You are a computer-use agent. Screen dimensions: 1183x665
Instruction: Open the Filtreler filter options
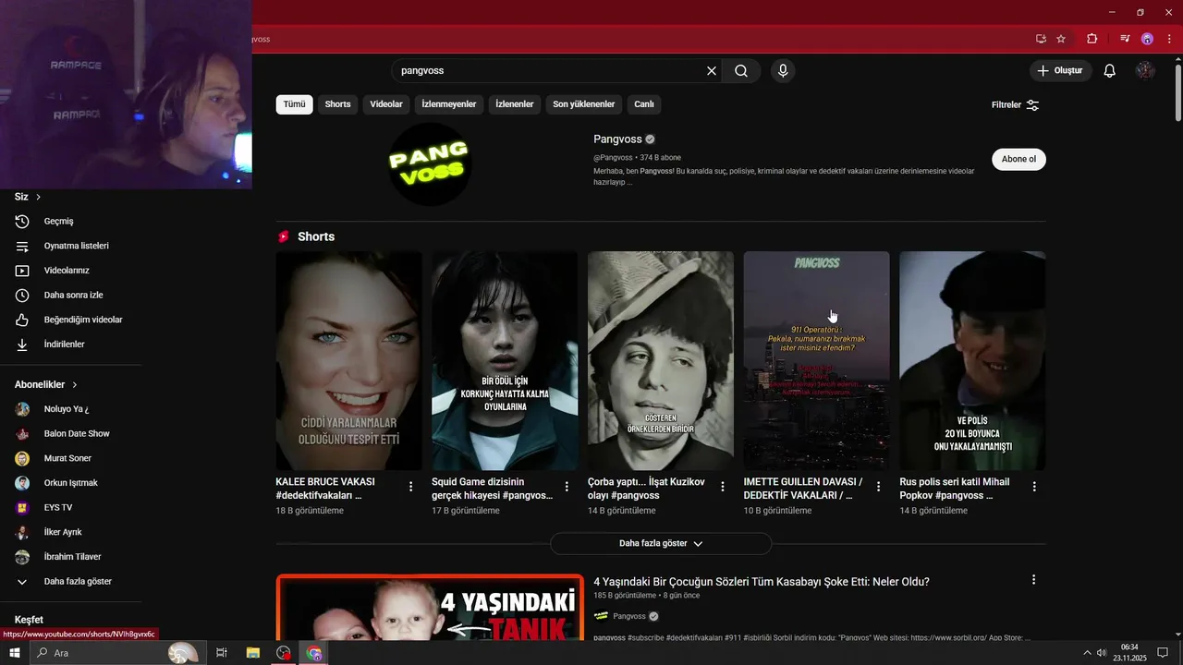(x=1016, y=104)
